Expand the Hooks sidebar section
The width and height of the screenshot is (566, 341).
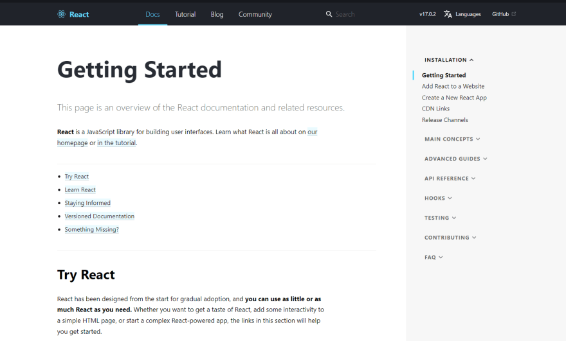point(438,198)
